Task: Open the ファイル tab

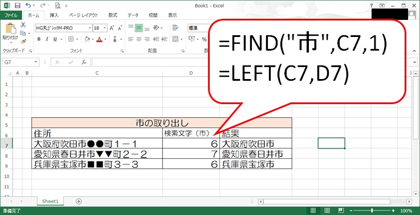Action: point(11,15)
